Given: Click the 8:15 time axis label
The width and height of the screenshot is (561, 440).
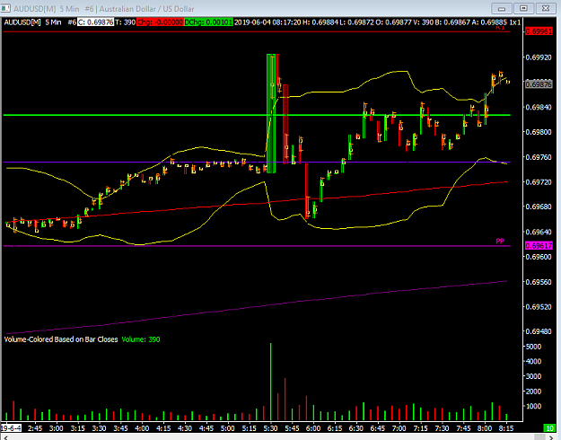Looking at the screenshot, I should coord(506,428).
